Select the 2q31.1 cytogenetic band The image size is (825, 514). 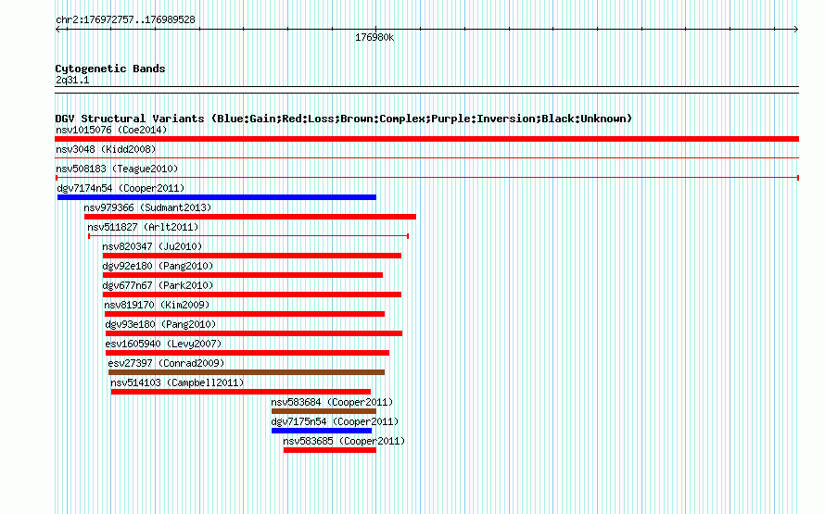point(426,90)
